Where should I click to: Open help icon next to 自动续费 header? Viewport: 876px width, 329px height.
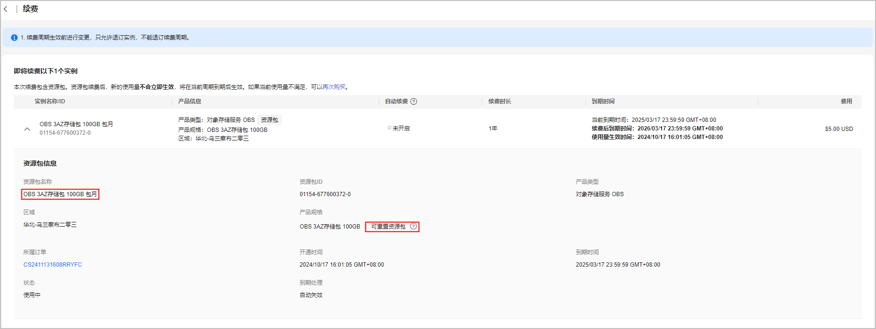coord(413,101)
